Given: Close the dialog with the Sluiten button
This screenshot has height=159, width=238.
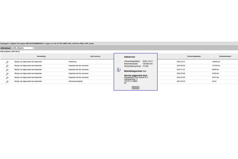Looking at the screenshot, I should 136,87.
